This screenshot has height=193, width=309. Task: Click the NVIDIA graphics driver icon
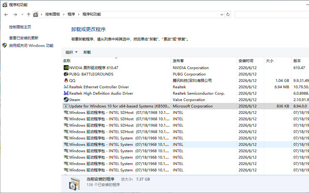66,68
